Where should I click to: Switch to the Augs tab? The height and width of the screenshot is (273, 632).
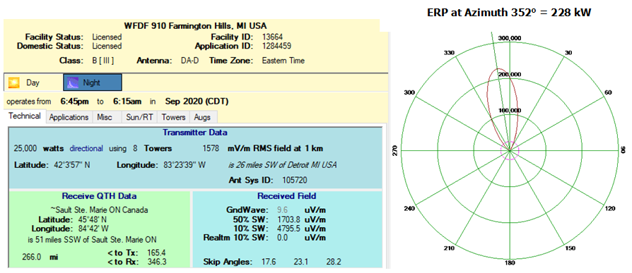(x=202, y=117)
